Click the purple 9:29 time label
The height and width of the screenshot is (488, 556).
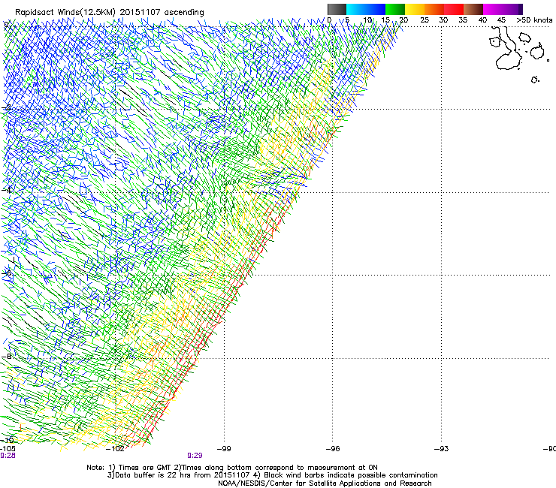195,456
